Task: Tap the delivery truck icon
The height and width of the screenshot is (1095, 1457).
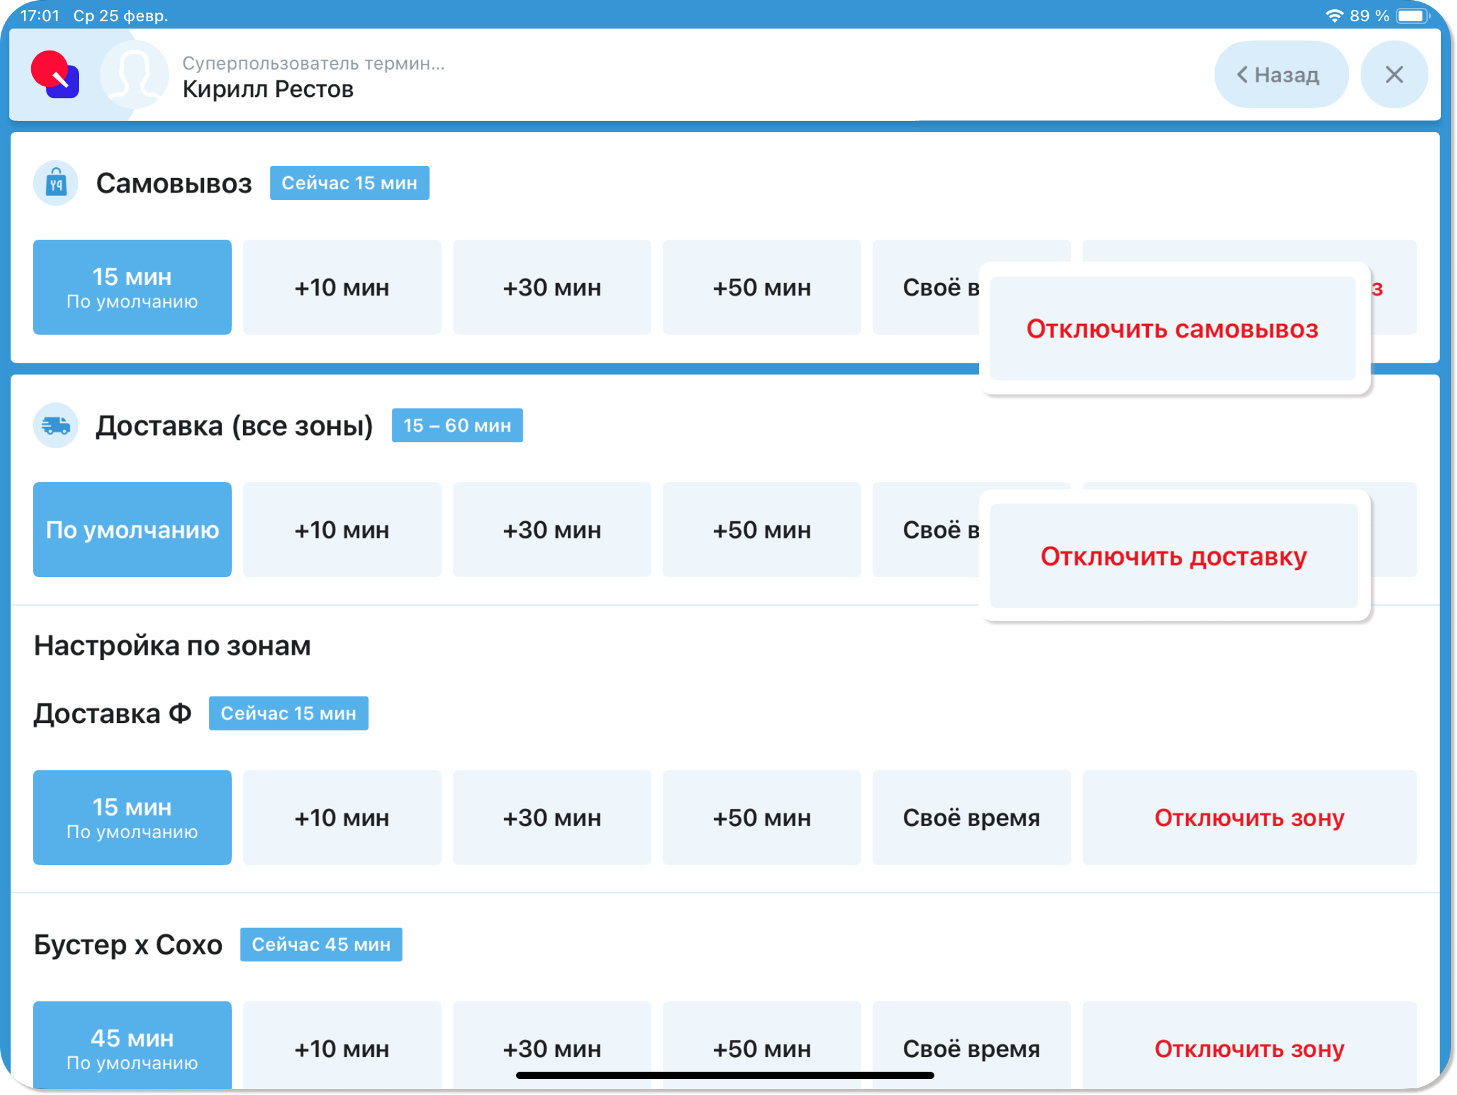Action: [56, 425]
